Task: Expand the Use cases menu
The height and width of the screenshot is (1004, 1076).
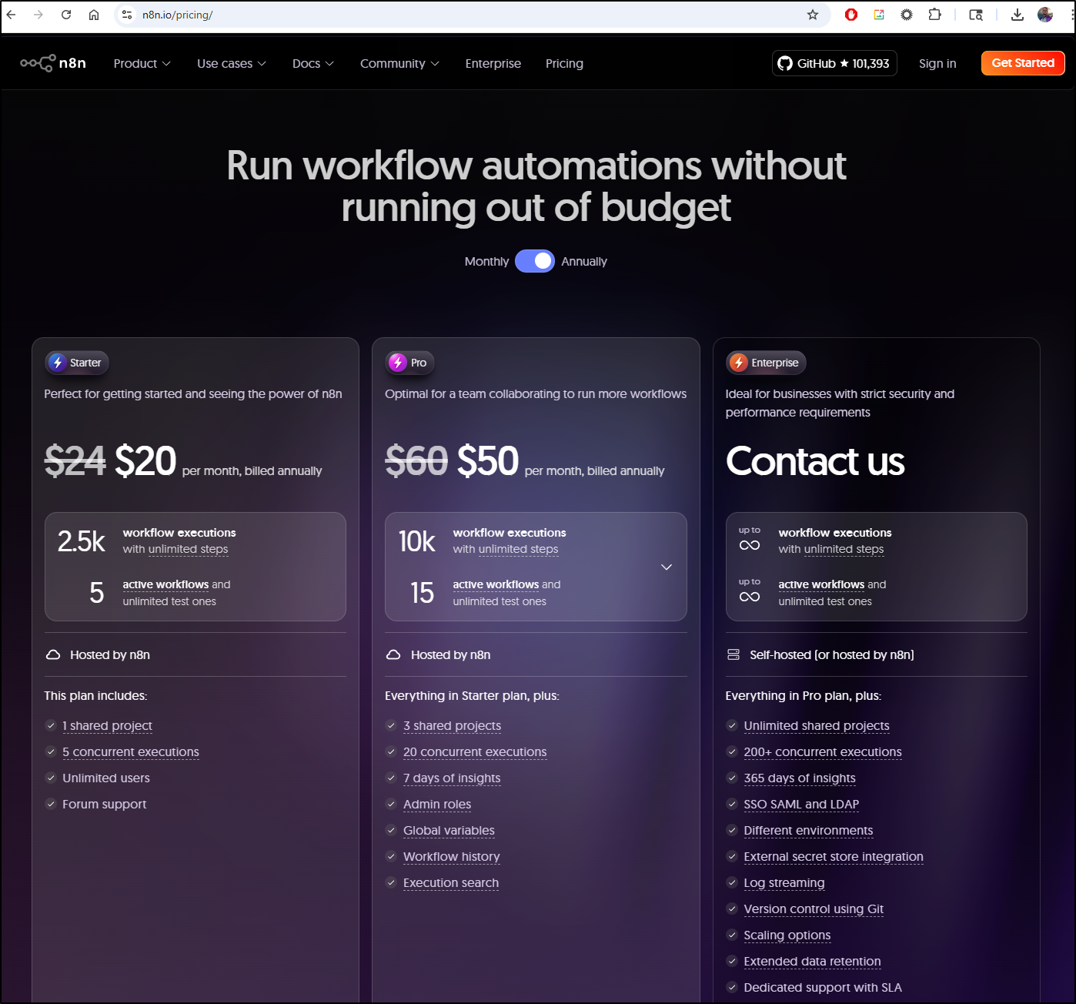Action: pos(232,64)
